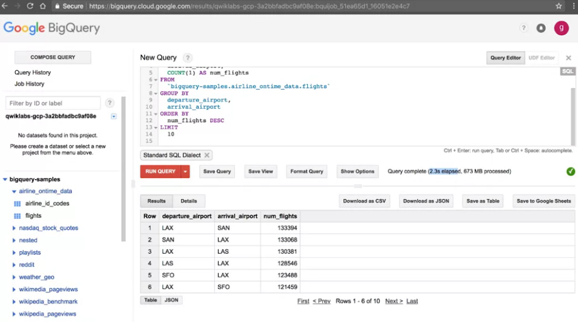Open user account avatar
This screenshot has width=578, height=322.
pyautogui.click(x=562, y=28)
